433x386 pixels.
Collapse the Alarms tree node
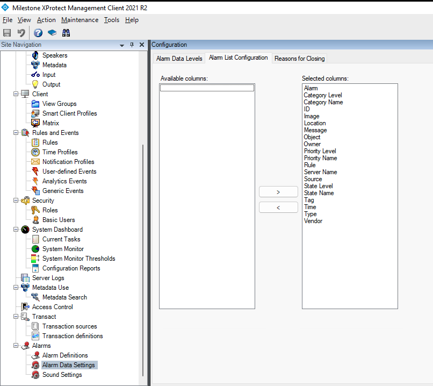pos(16,345)
